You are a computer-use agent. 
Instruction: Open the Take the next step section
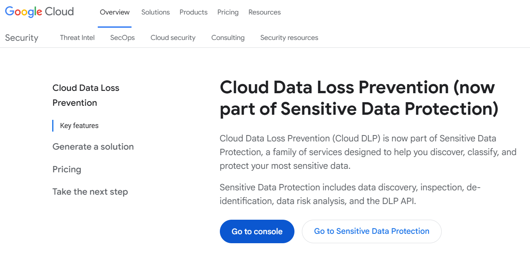pyautogui.click(x=90, y=192)
